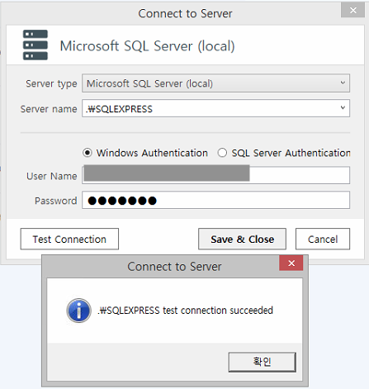The height and width of the screenshot is (389, 369).
Task: Click the server stack icon in header
Action: click(35, 45)
